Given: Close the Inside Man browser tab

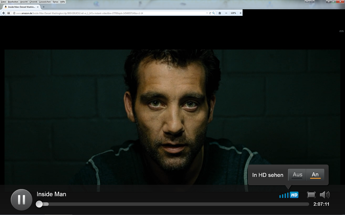Looking at the screenshot, I should click(38, 7).
